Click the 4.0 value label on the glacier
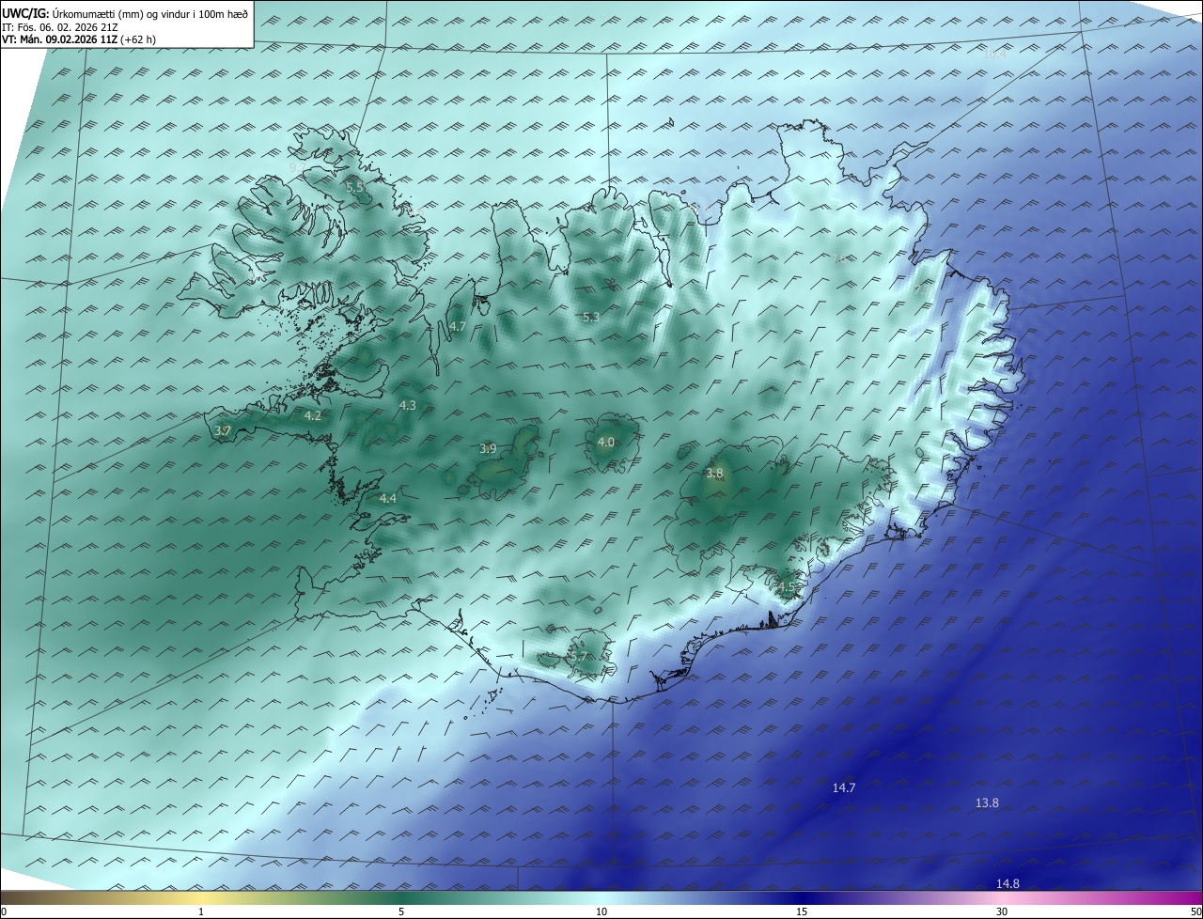The image size is (1203, 919). tap(606, 442)
